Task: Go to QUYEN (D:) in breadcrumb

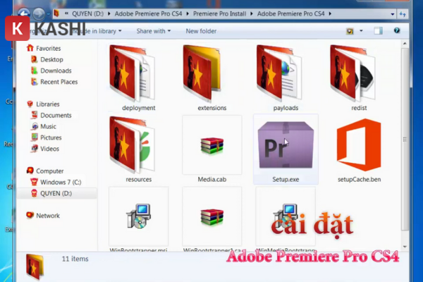Action: point(87,14)
